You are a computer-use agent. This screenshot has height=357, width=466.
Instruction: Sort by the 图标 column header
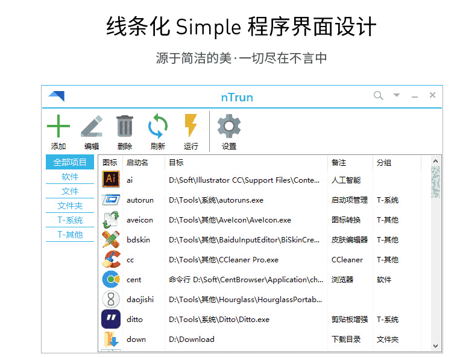[110, 163]
